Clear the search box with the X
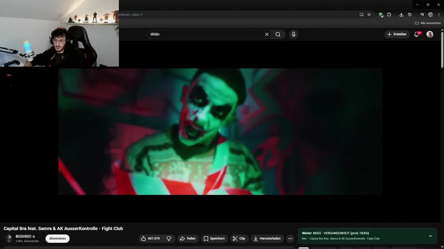The image size is (444, 249). 267,34
